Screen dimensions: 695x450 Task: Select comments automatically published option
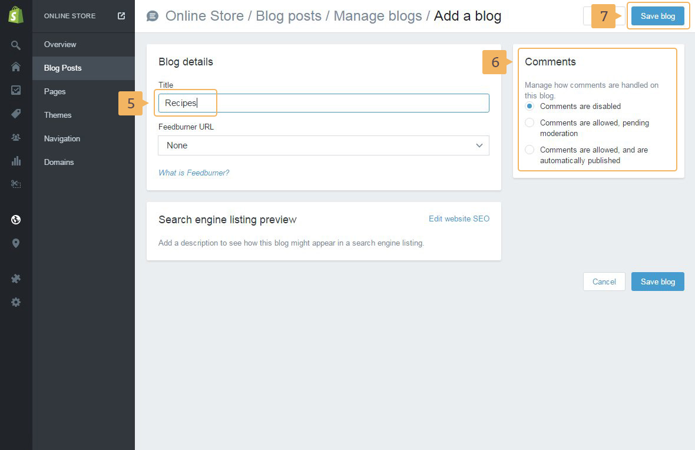pyautogui.click(x=529, y=150)
